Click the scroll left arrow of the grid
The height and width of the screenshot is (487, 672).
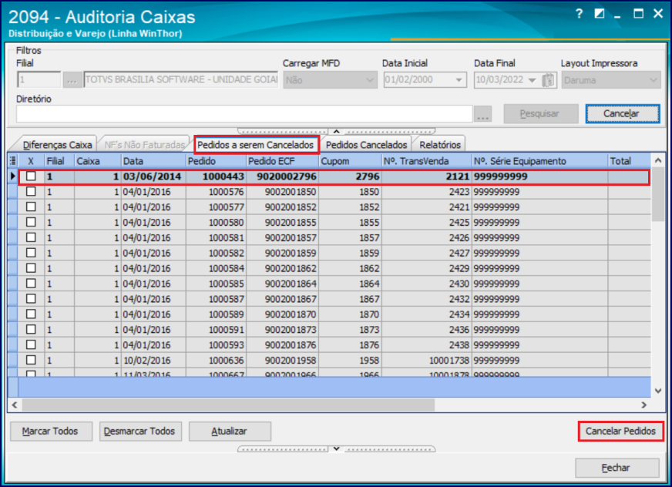(x=15, y=405)
